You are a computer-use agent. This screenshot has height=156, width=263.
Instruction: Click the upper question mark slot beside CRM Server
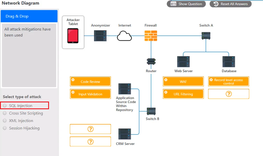click(x=90, y=129)
